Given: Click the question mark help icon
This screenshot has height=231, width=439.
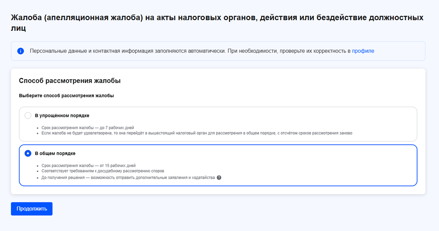Looking at the screenshot, I should pos(219,178).
